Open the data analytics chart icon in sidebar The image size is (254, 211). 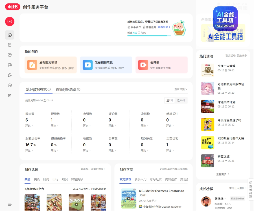point(10,55)
